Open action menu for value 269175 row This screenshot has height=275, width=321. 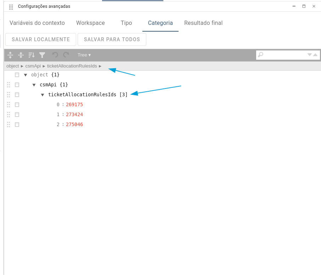[17, 105]
